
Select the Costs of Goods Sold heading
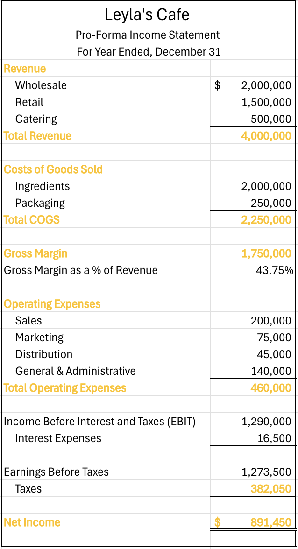pos(53,169)
